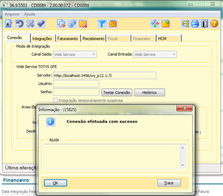Switch to the Faturamento tab
Image resolution: width=223 pixels, height=196 pixels.
(68, 38)
